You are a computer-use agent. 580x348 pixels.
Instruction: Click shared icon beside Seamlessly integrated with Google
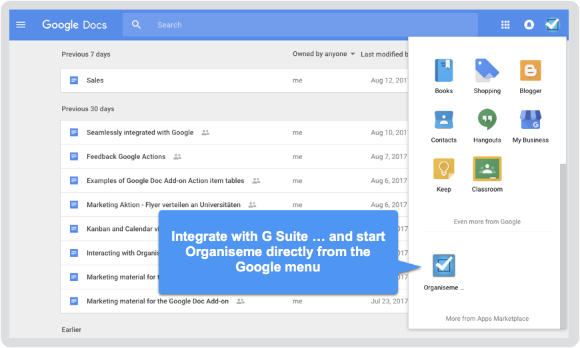pyautogui.click(x=205, y=132)
